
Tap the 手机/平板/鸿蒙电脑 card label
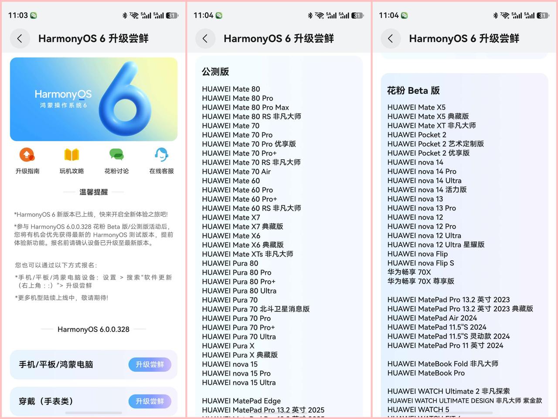point(56,365)
